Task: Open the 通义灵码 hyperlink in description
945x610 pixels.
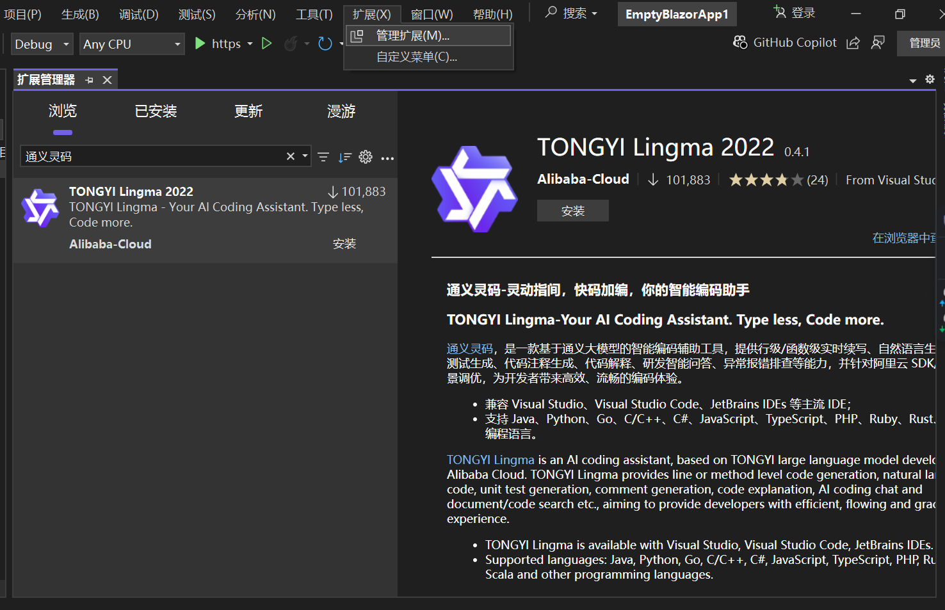Action: [x=470, y=348]
